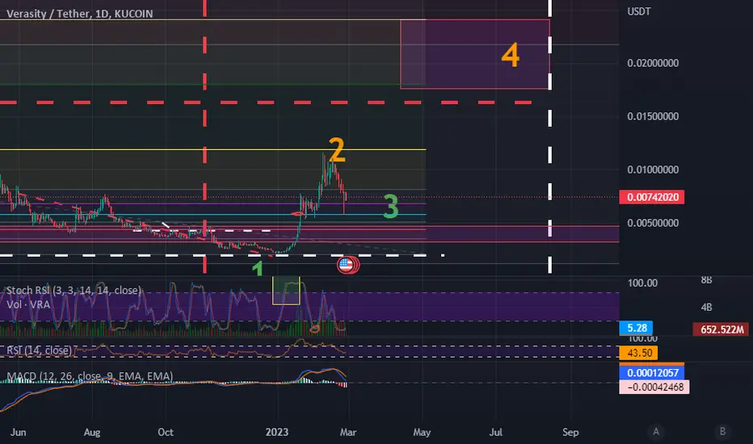Select the green 3 label on the chart
Viewport: 753px width, 444px height.
(391, 207)
